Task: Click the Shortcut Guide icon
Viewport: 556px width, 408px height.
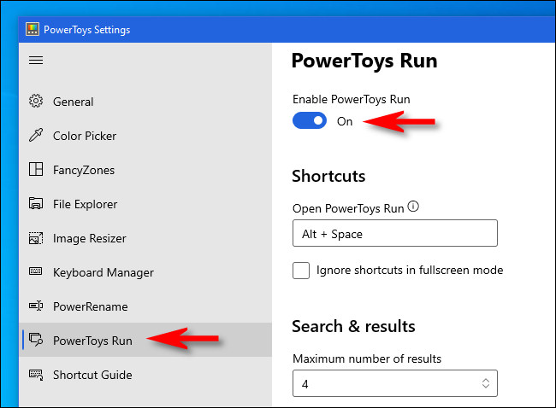Action: pyautogui.click(x=36, y=375)
